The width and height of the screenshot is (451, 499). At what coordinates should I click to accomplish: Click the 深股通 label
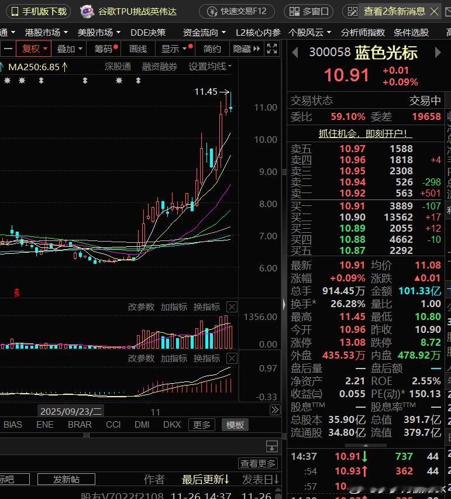[118, 67]
